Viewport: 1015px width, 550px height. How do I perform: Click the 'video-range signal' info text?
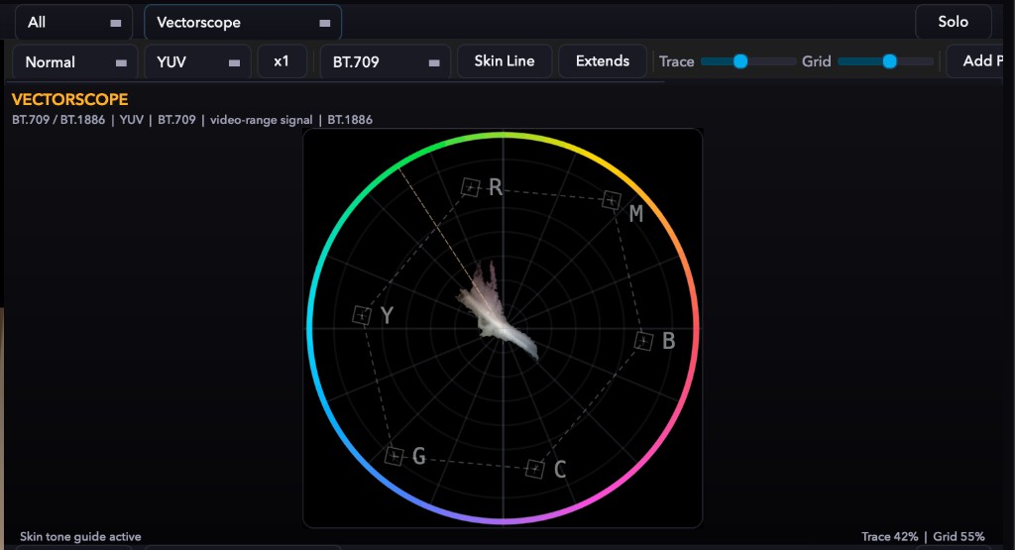pos(261,120)
